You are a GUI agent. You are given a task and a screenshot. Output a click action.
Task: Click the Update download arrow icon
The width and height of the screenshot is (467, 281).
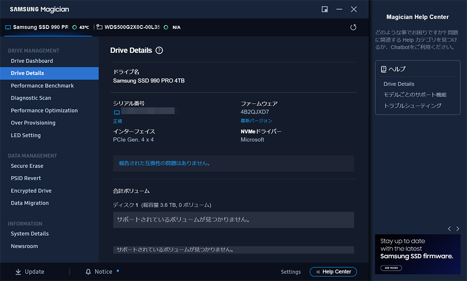[18, 272]
